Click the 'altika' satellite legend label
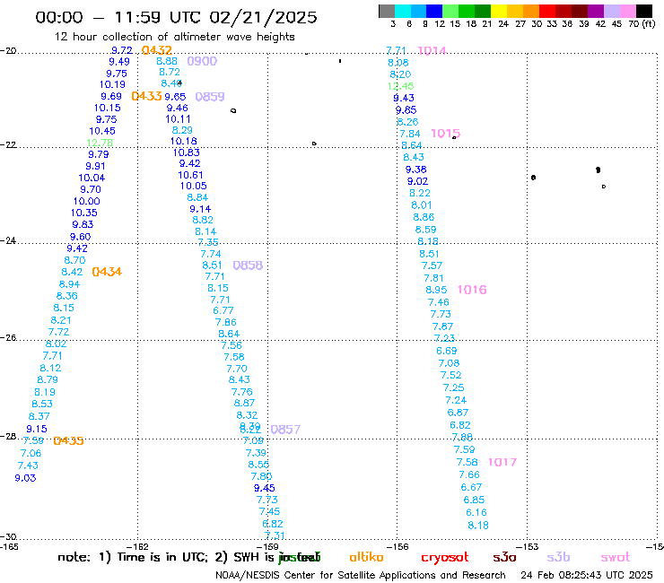This screenshot has height=583, width=664. 366,557
